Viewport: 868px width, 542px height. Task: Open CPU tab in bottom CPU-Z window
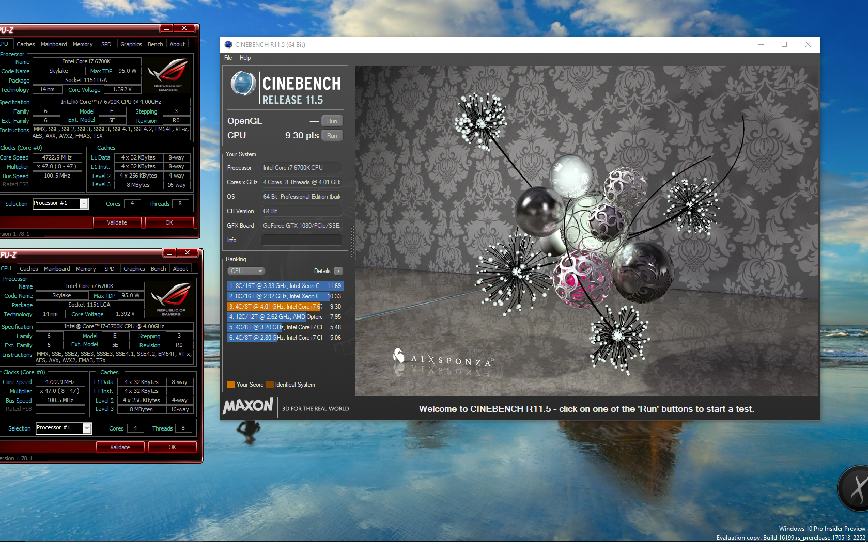(6, 268)
